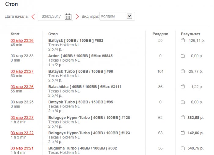Open the calendar date picker icon
Viewport: 214px width, 155px height.
[68, 17]
